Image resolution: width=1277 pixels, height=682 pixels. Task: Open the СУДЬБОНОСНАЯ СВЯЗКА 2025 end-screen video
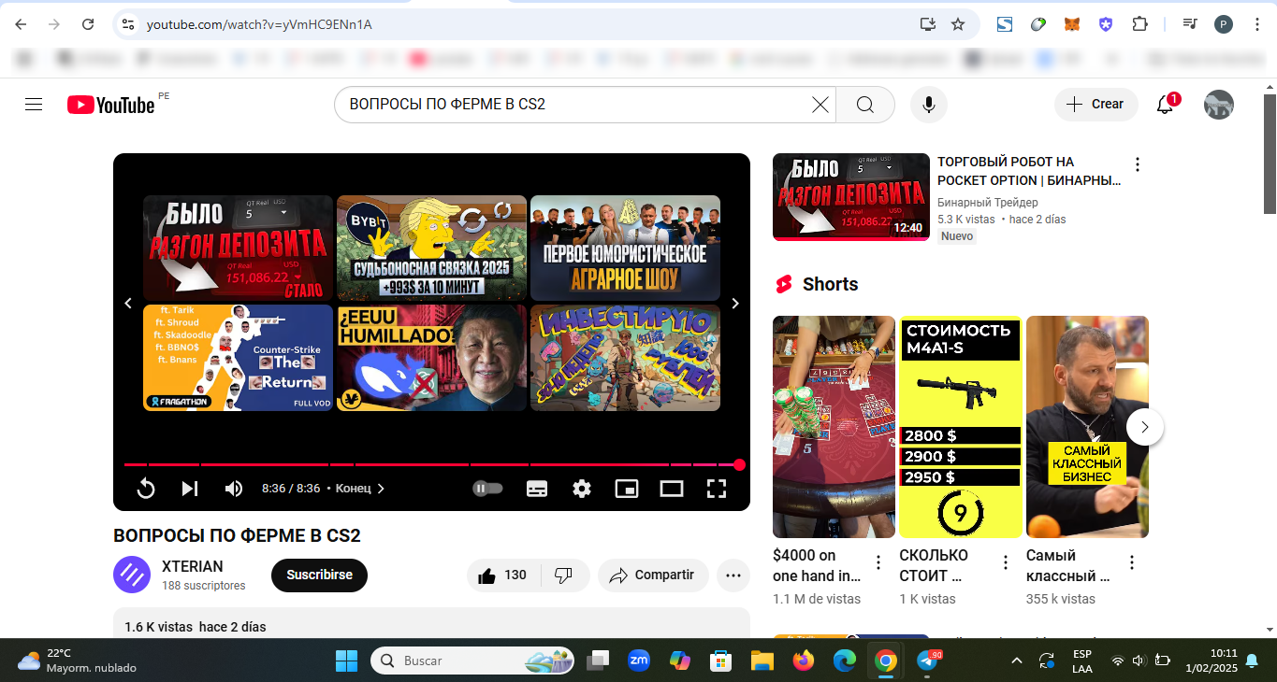tap(431, 248)
